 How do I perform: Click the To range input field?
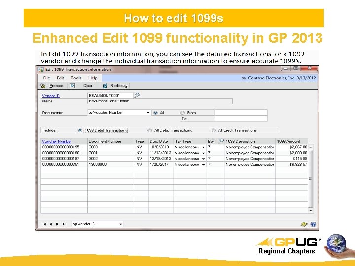[x=241, y=119]
